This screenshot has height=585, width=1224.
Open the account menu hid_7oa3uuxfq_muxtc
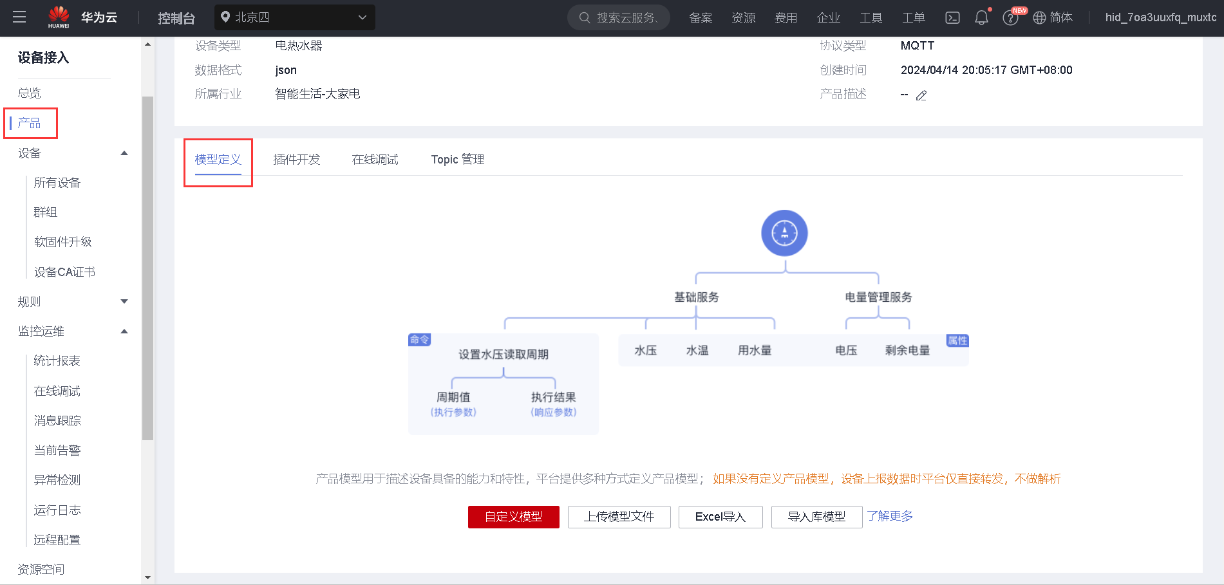pyautogui.click(x=1161, y=17)
